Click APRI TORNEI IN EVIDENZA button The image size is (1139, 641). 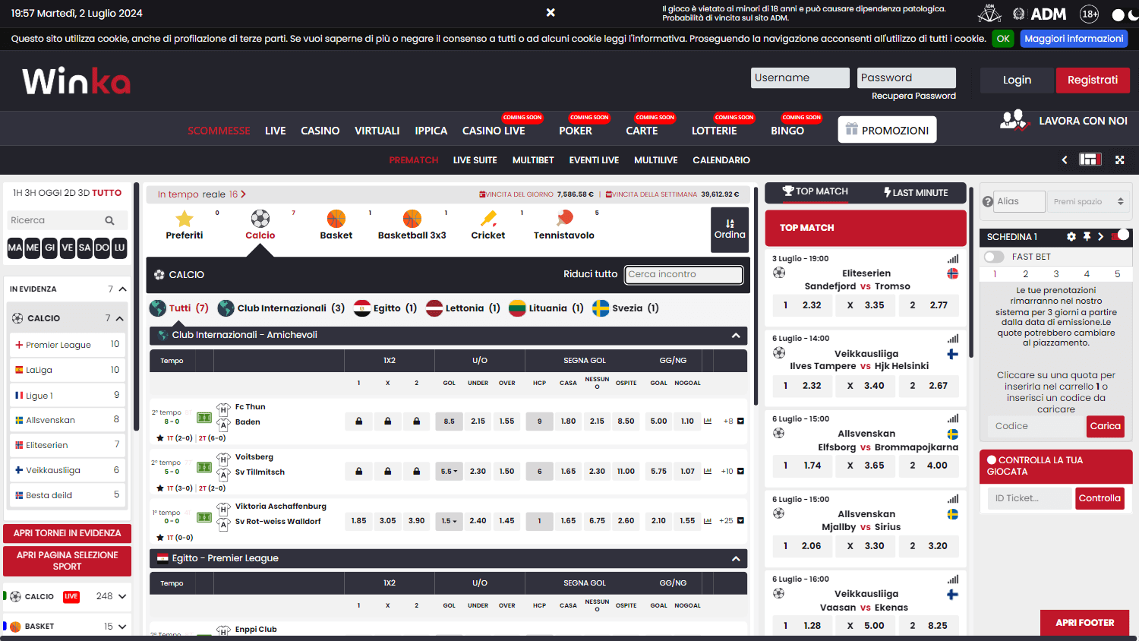coord(67,533)
